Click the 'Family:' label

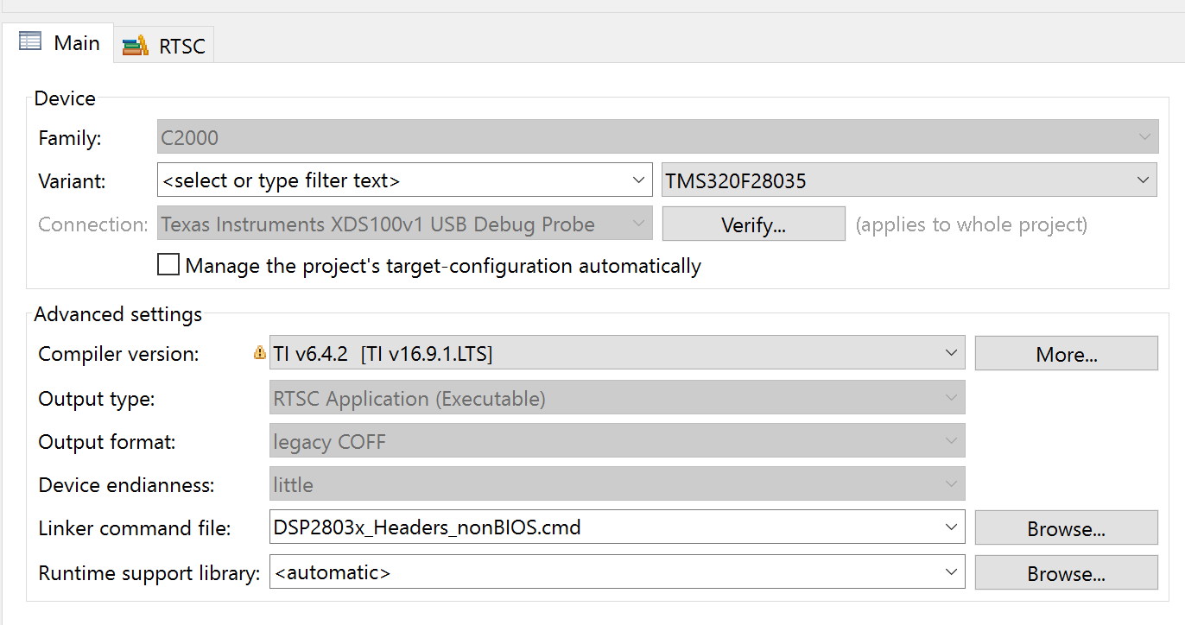click(x=70, y=137)
